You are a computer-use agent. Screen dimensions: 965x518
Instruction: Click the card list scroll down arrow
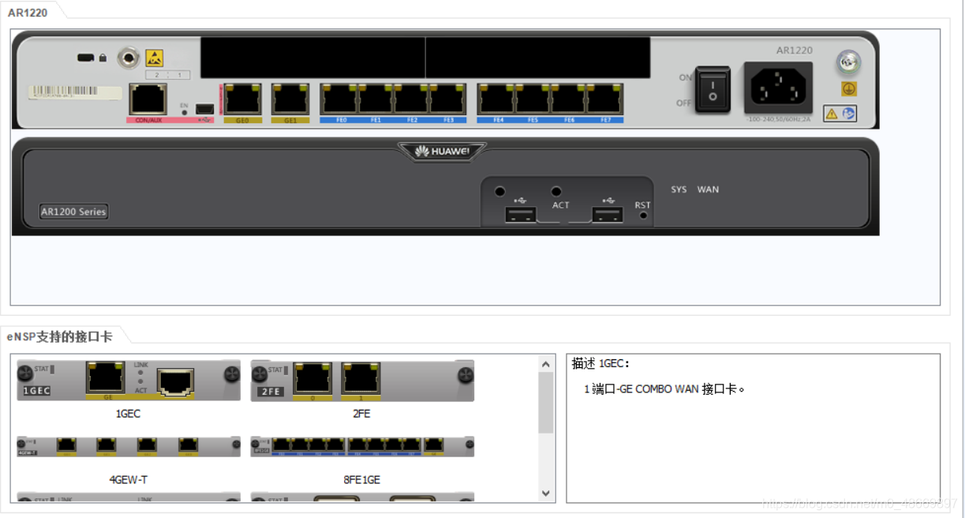click(546, 494)
